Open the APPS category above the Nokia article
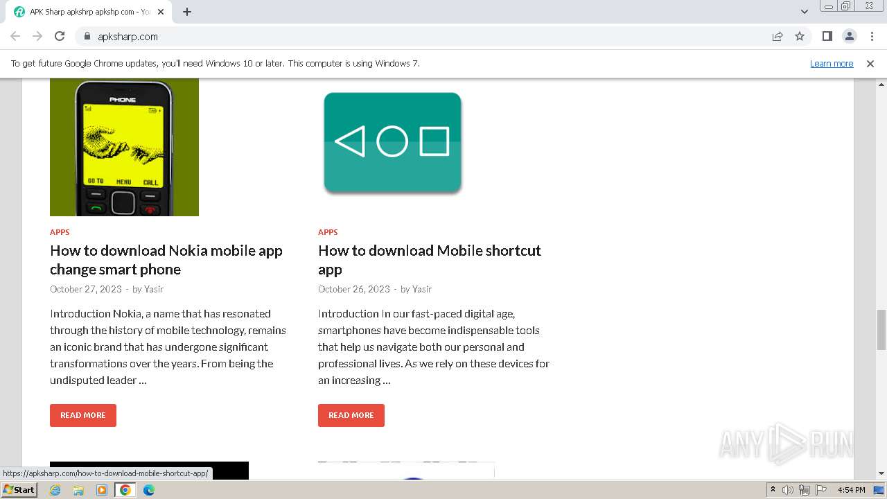Image resolution: width=887 pixels, height=499 pixels. tap(60, 232)
